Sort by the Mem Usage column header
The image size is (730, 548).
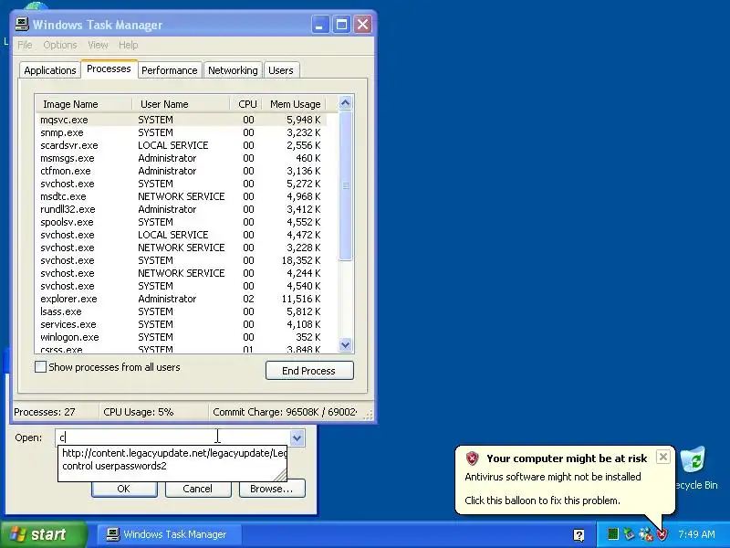click(x=294, y=104)
